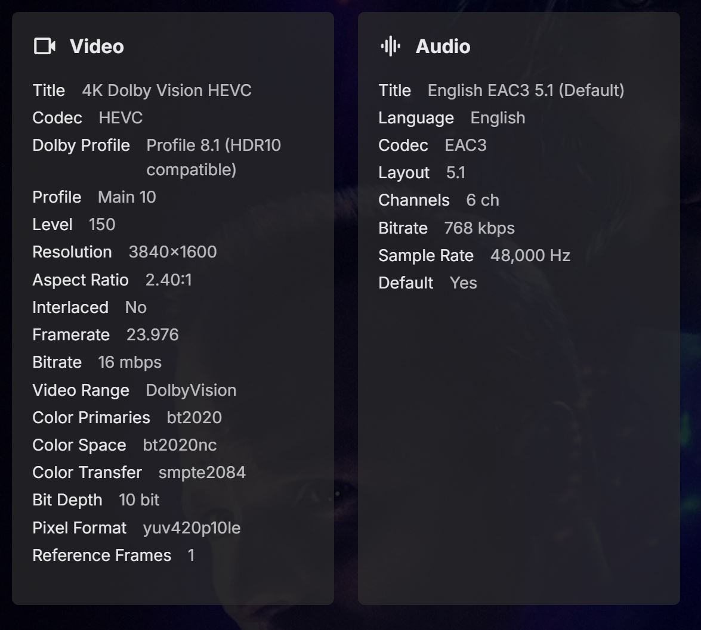
Task: Click the 16 mbps video bitrate
Action: tap(129, 362)
